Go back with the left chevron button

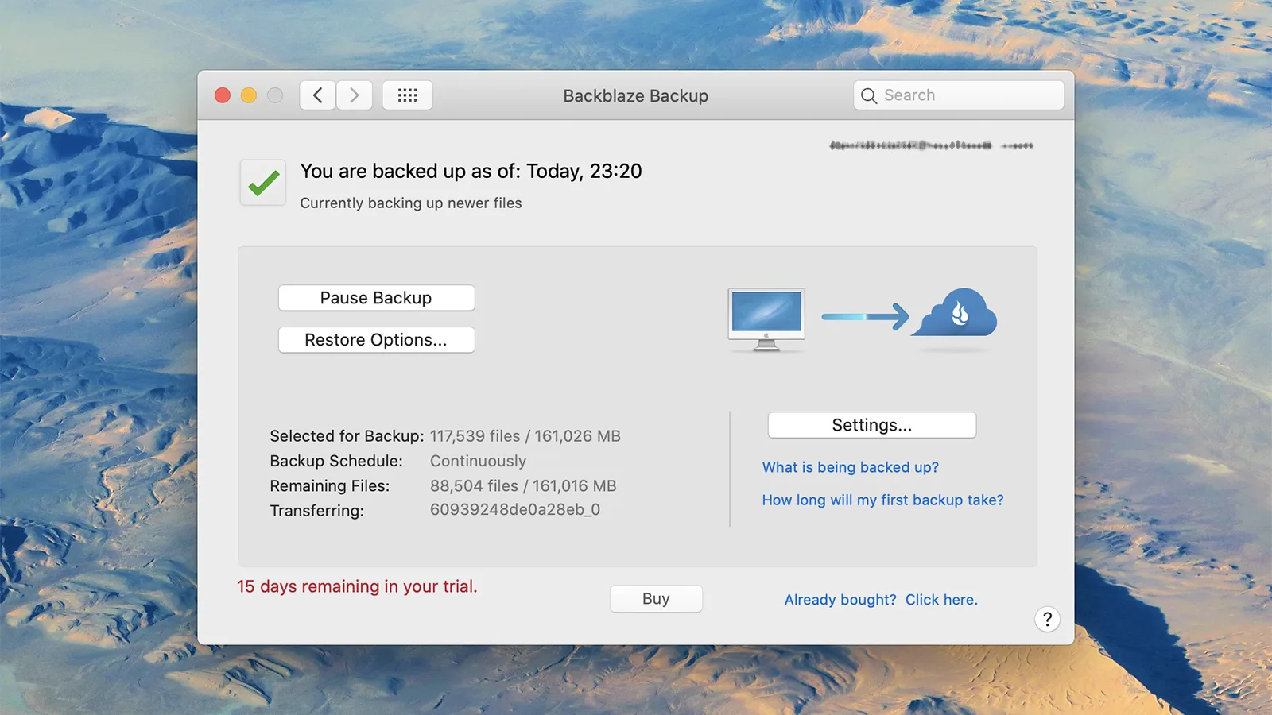coord(317,95)
